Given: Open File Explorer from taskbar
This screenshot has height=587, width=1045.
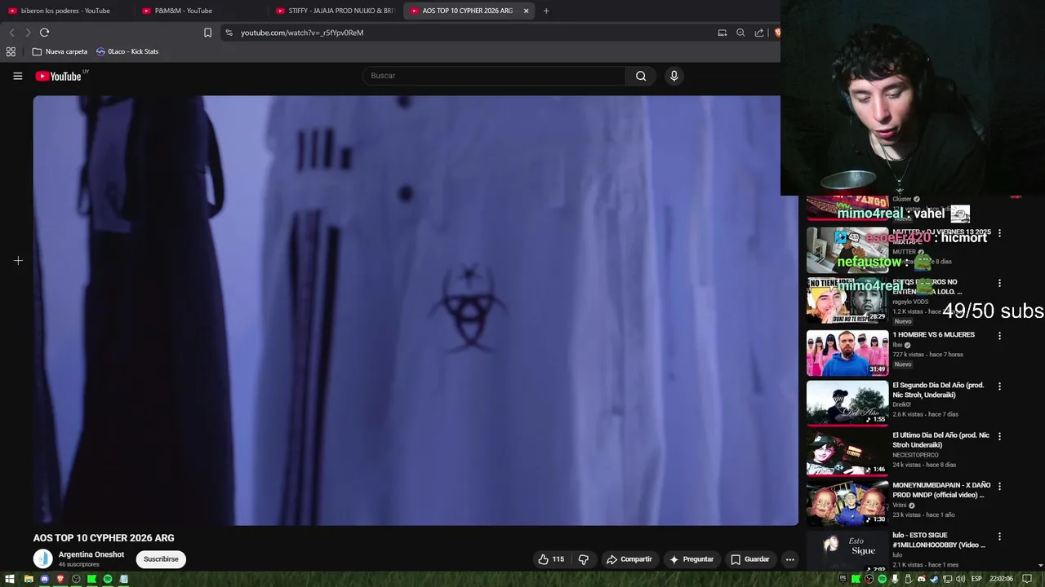Looking at the screenshot, I should 29,579.
